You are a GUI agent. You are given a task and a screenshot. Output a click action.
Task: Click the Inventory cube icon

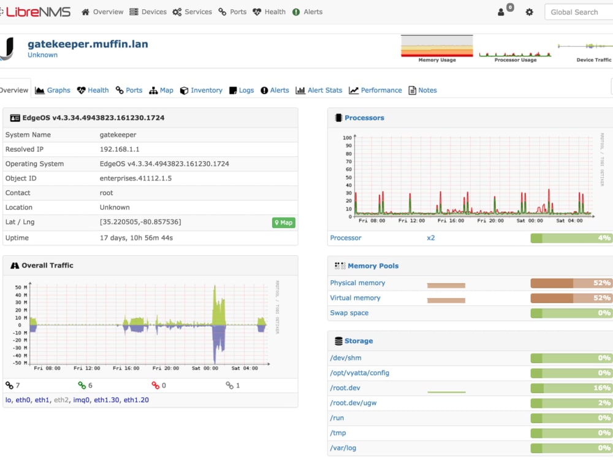[x=184, y=91]
